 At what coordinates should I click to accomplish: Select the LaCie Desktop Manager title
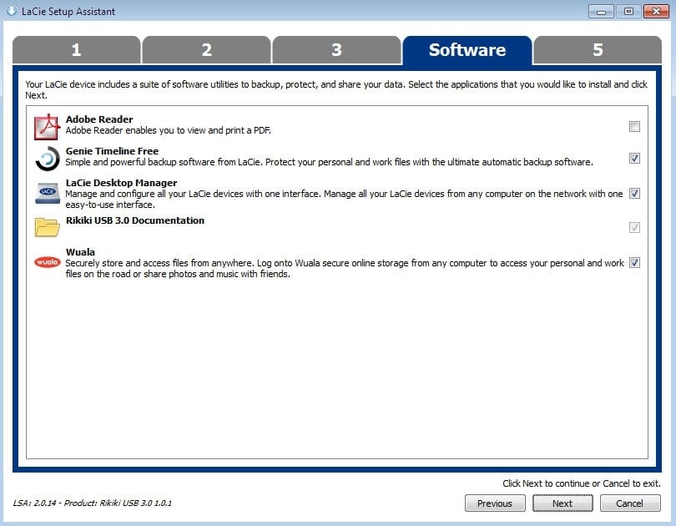point(121,183)
